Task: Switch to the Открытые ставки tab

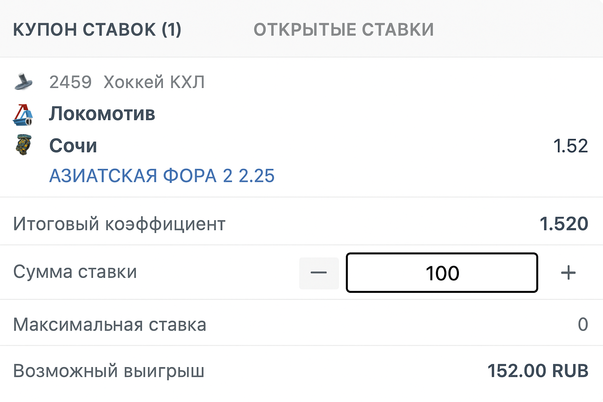Action: [344, 29]
